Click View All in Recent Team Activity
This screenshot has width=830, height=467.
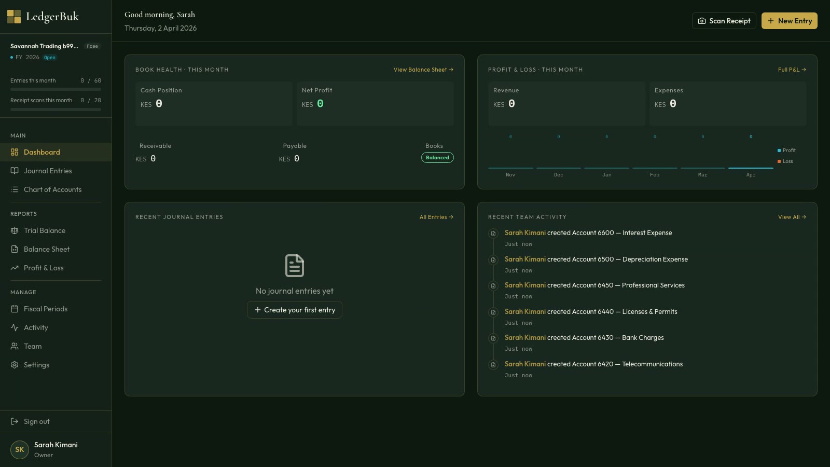(x=792, y=217)
